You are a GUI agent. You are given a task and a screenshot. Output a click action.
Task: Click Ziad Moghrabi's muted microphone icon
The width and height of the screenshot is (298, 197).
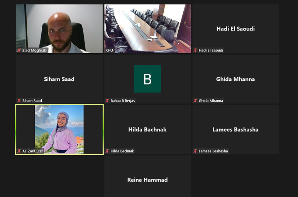[19, 50]
